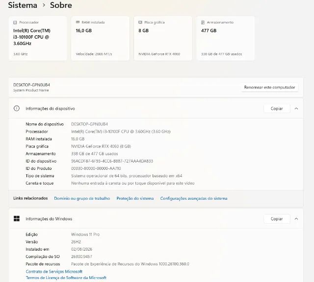This screenshot has width=314, height=282.
Task: Open Termos de Licença de Software link
Action: (66, 278)
